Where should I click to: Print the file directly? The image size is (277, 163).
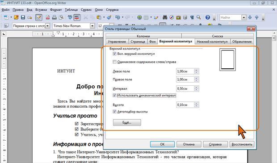(55, 17)
